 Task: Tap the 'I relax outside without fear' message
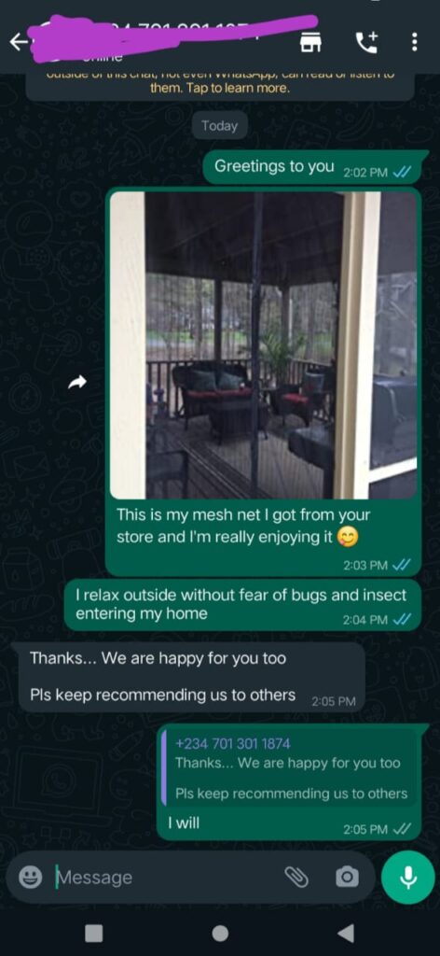243,604
